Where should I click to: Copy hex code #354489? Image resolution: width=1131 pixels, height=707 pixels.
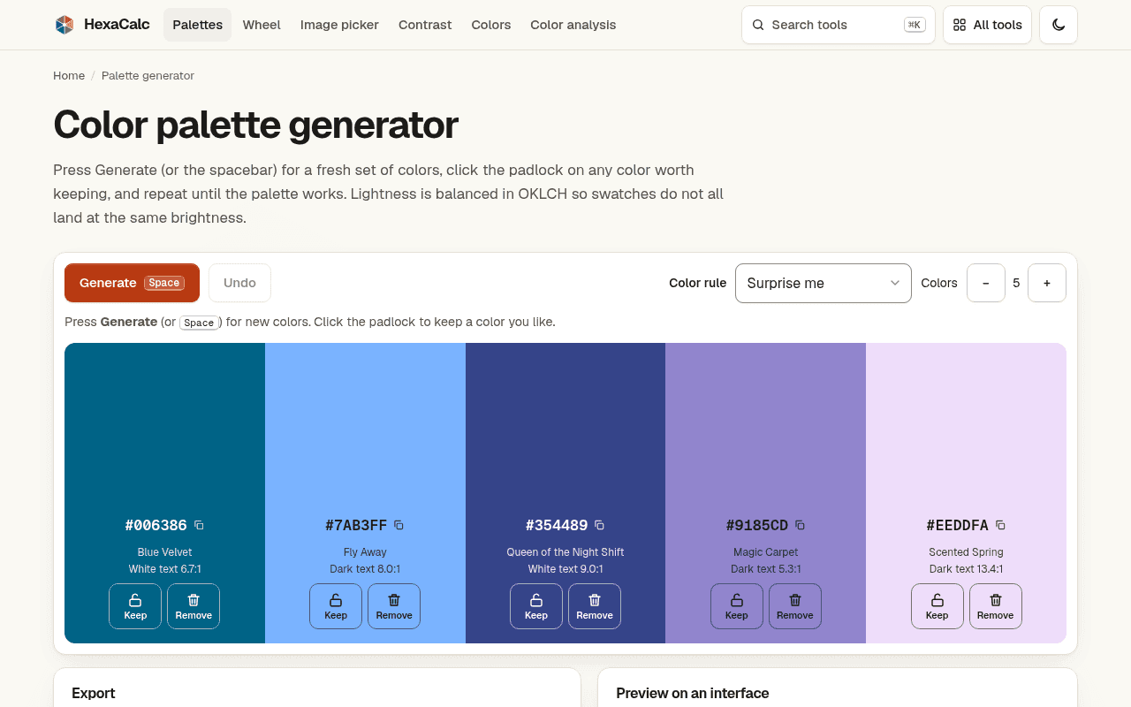[x=599, y=525]
